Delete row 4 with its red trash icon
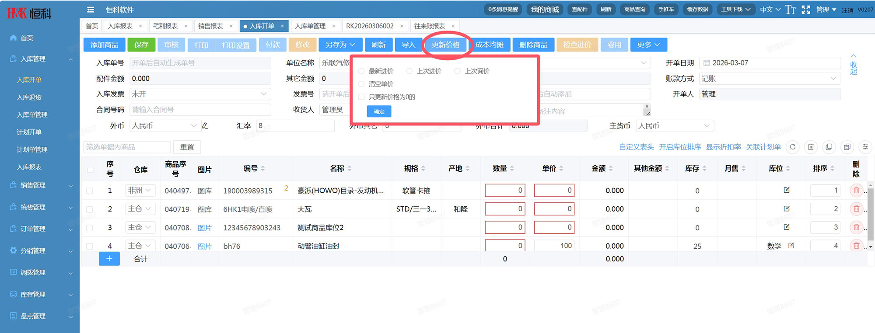875x333 pixels. click(x=856, y=246)
